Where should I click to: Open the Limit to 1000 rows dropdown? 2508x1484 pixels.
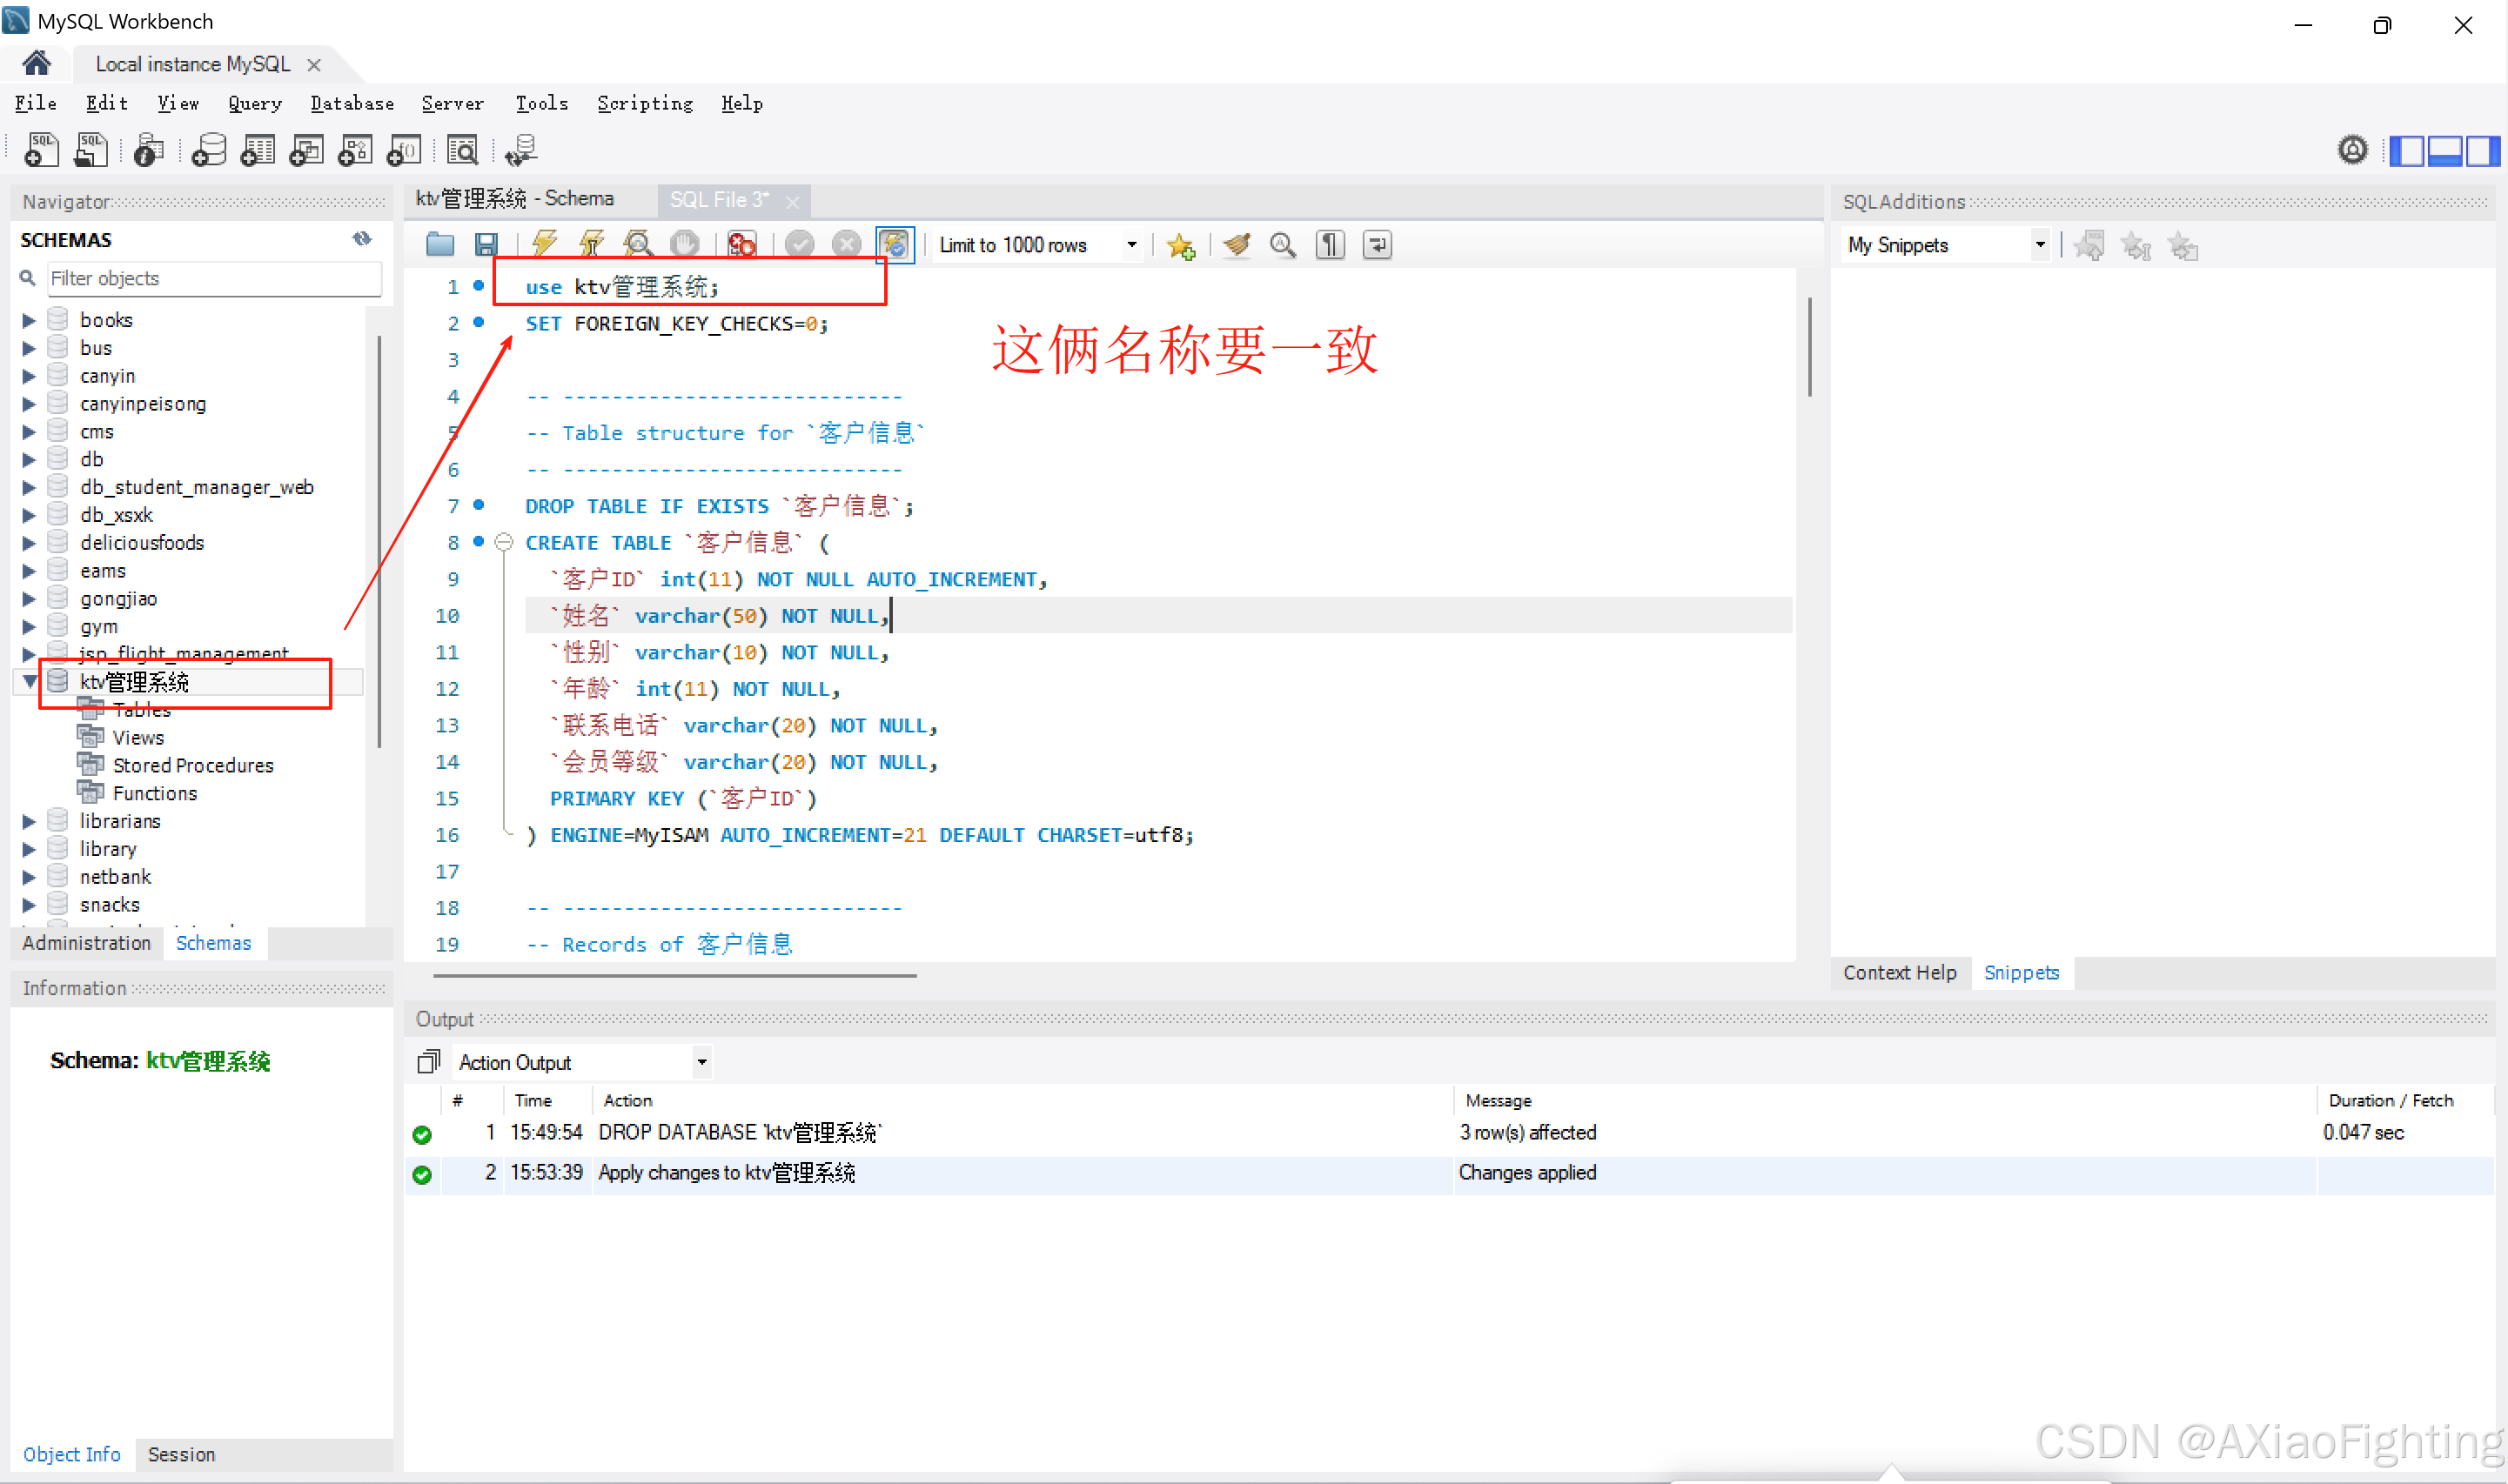pos(1131,245)
